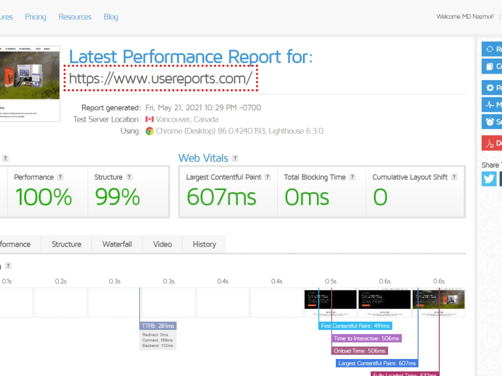
Task: Click the help icon beside Largest Contentful Paint
Action: [268, 177]
